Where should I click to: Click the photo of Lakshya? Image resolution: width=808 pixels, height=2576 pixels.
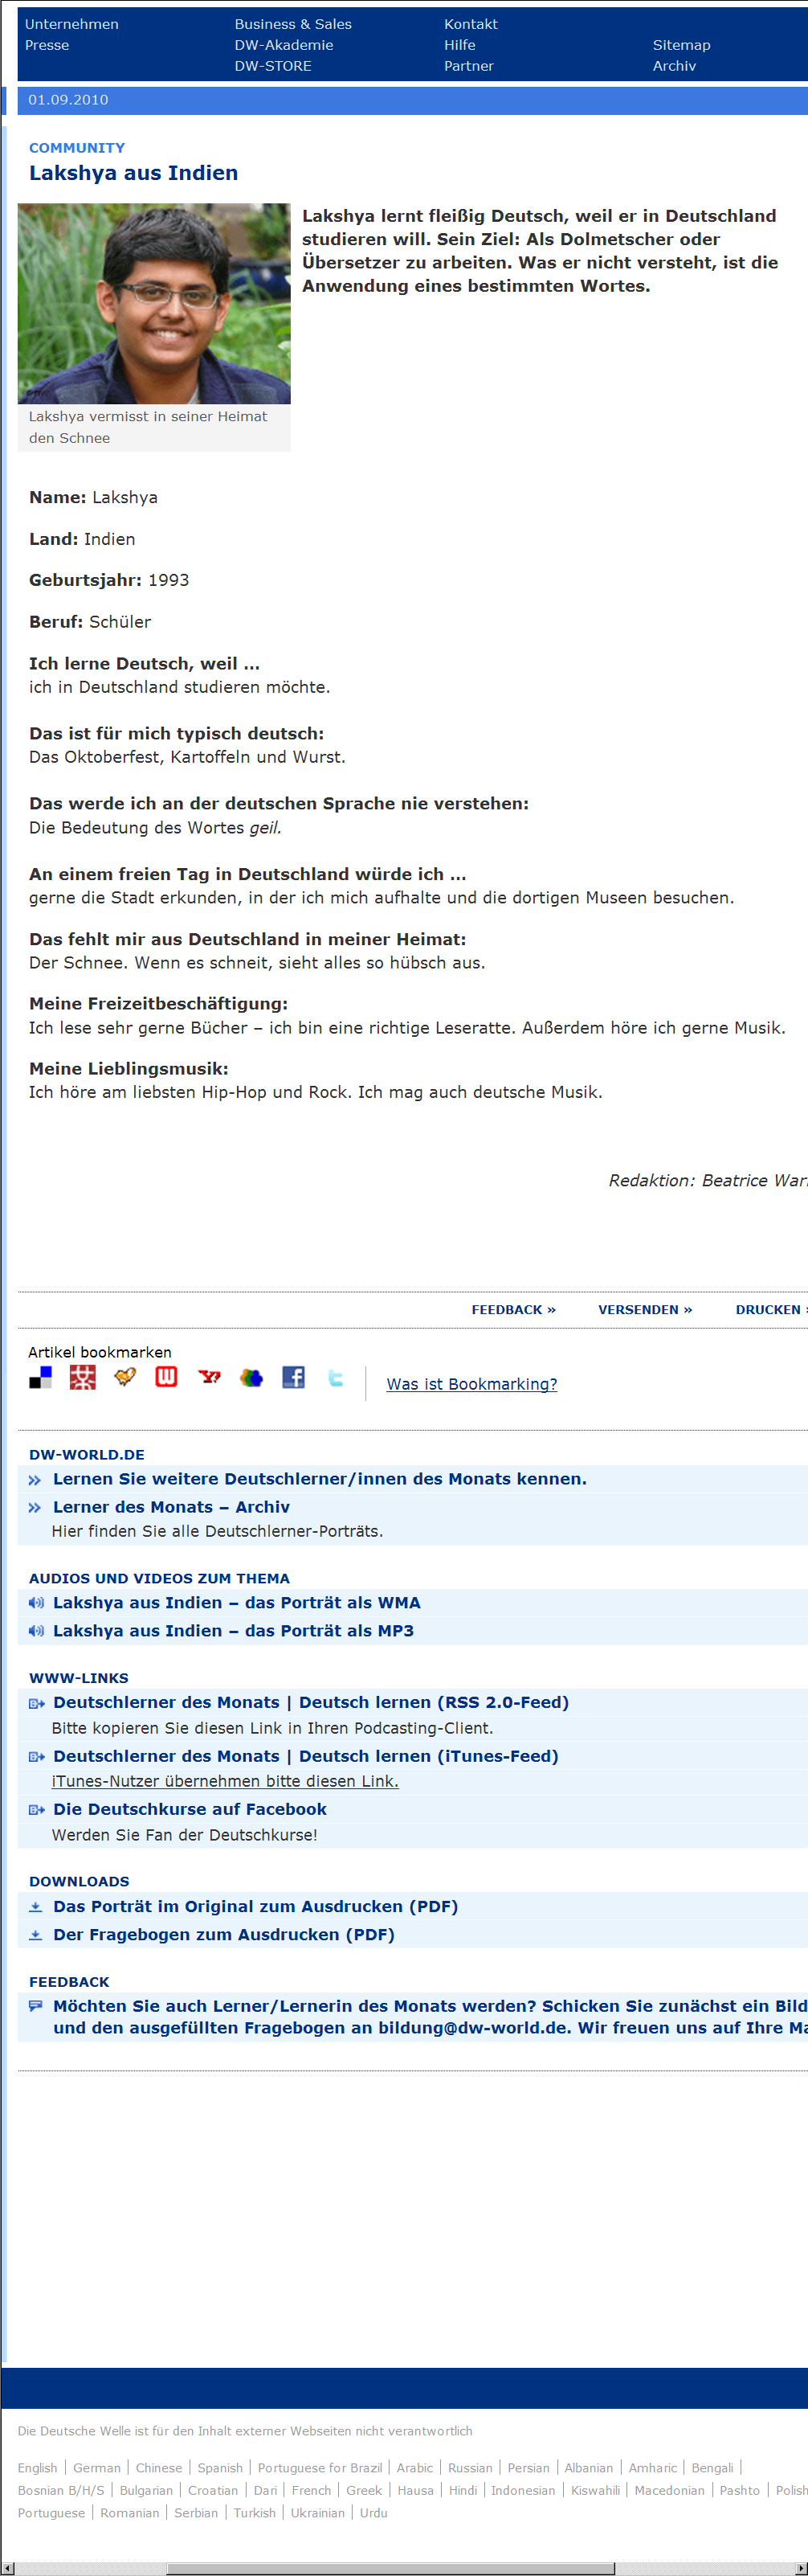point(154,303)
